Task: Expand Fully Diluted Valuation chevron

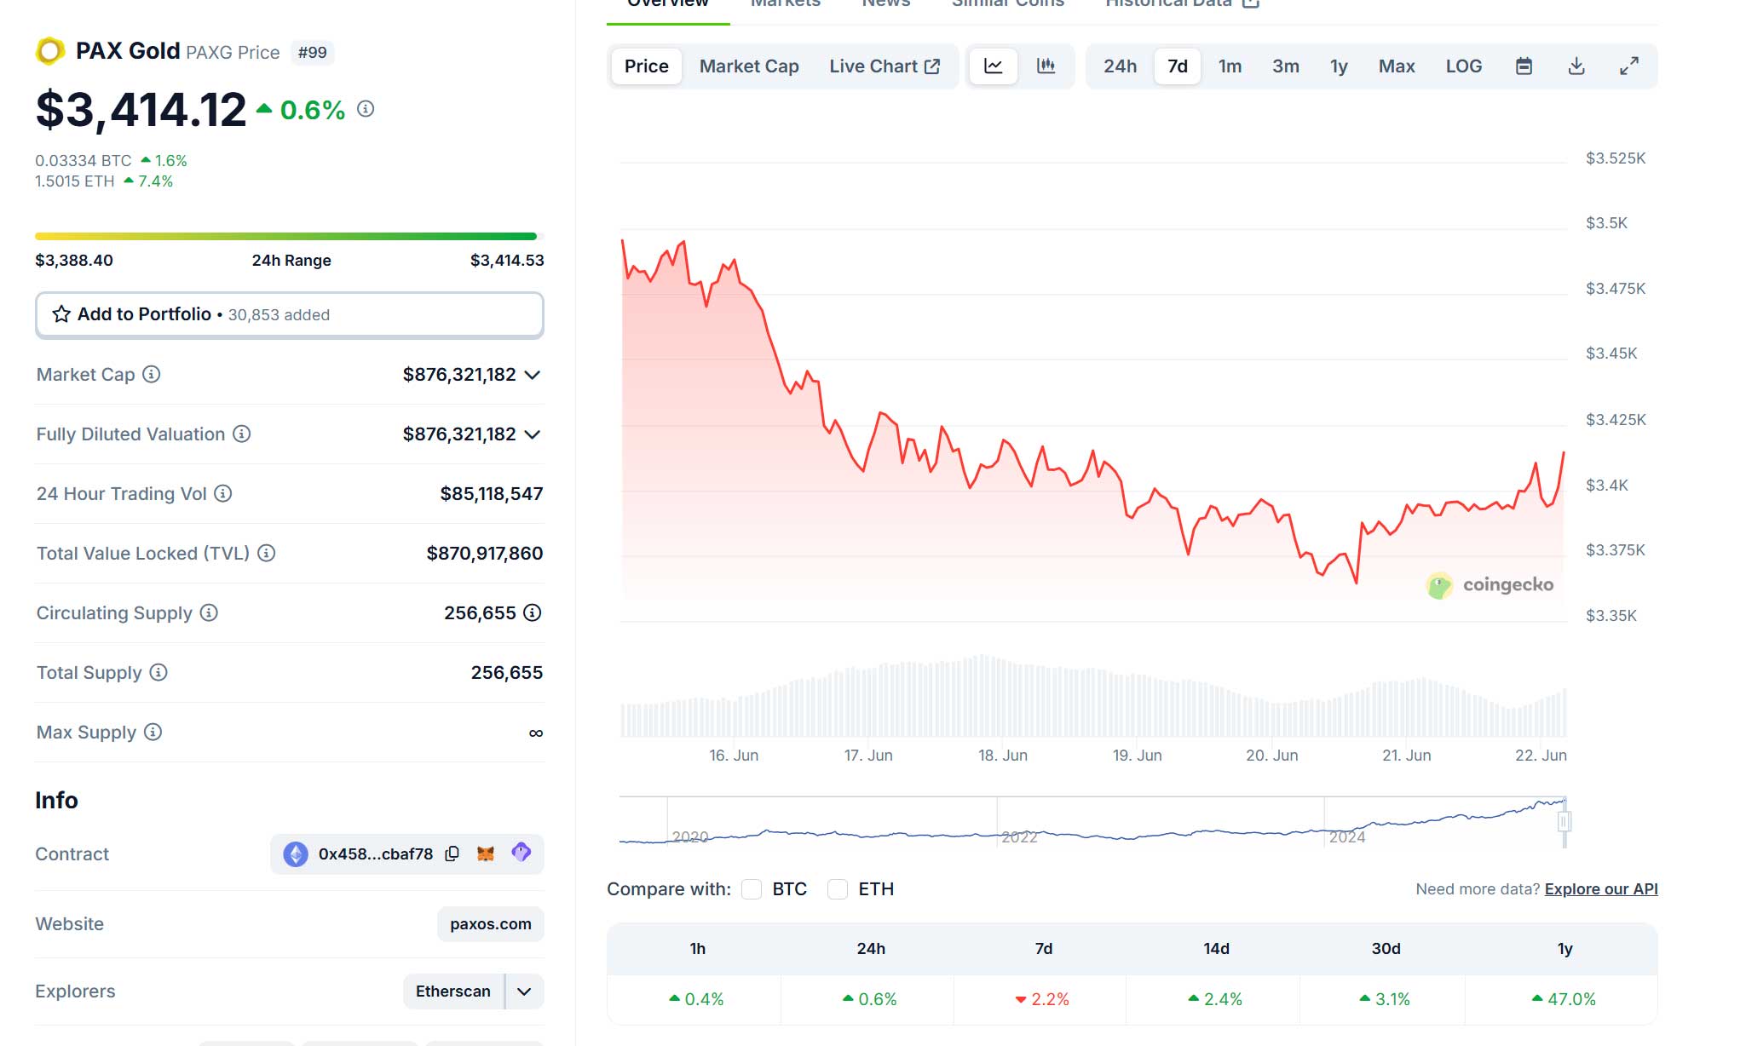Action: [x=533, y=434]
